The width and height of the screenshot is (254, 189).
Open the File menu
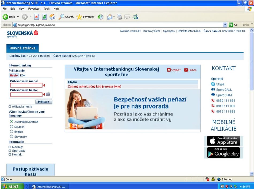[5, 9]
